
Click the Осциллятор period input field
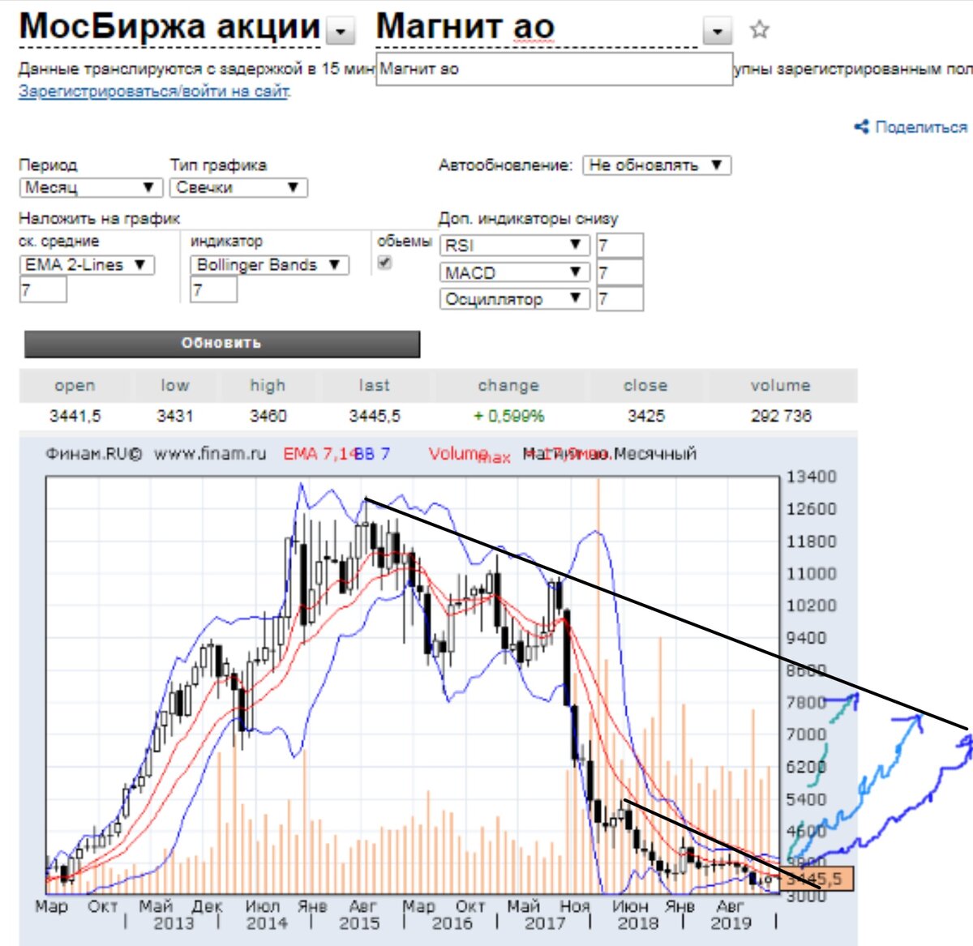click(619, 298)
